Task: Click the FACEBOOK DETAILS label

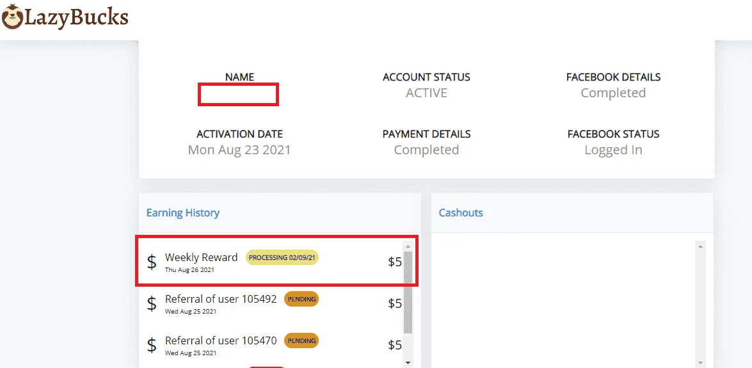Action: coord(613,77)
